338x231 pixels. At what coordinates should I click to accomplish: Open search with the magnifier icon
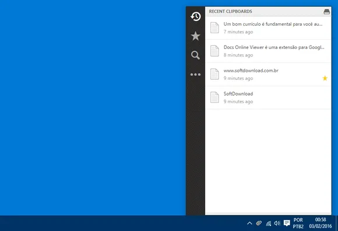(x=195, y=55)
